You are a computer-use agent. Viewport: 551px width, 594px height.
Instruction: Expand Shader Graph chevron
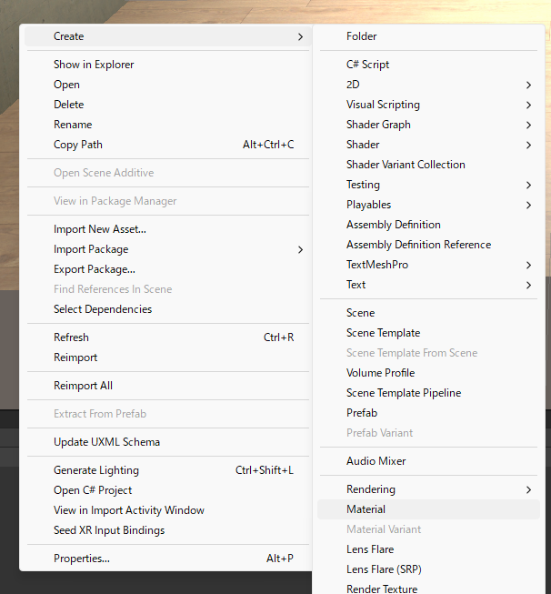(528, 125)
